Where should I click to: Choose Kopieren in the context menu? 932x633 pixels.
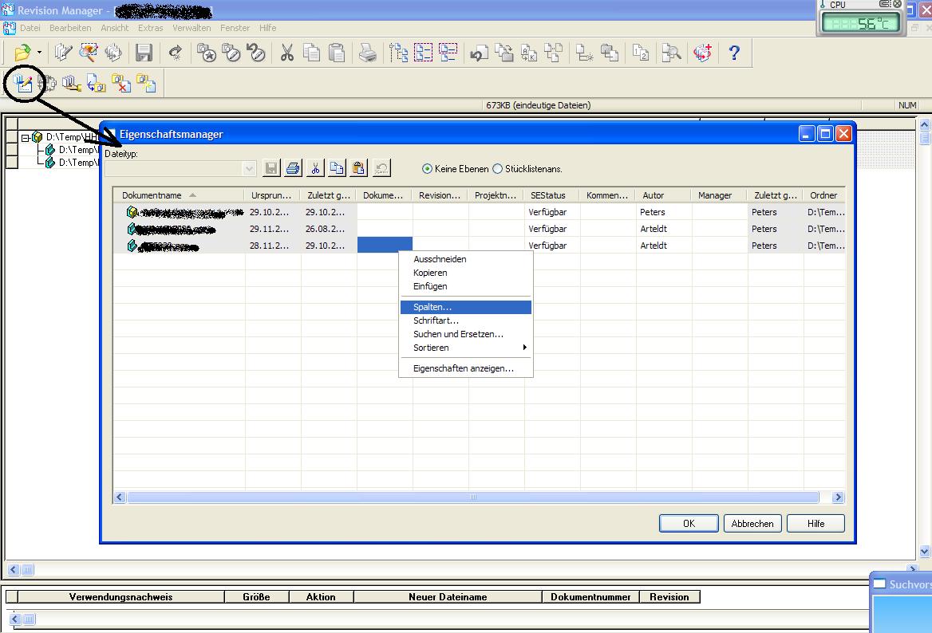pos(466,273)
